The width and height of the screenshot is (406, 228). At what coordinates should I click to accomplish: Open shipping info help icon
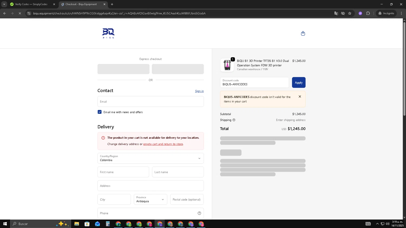(x=234, y=120)
